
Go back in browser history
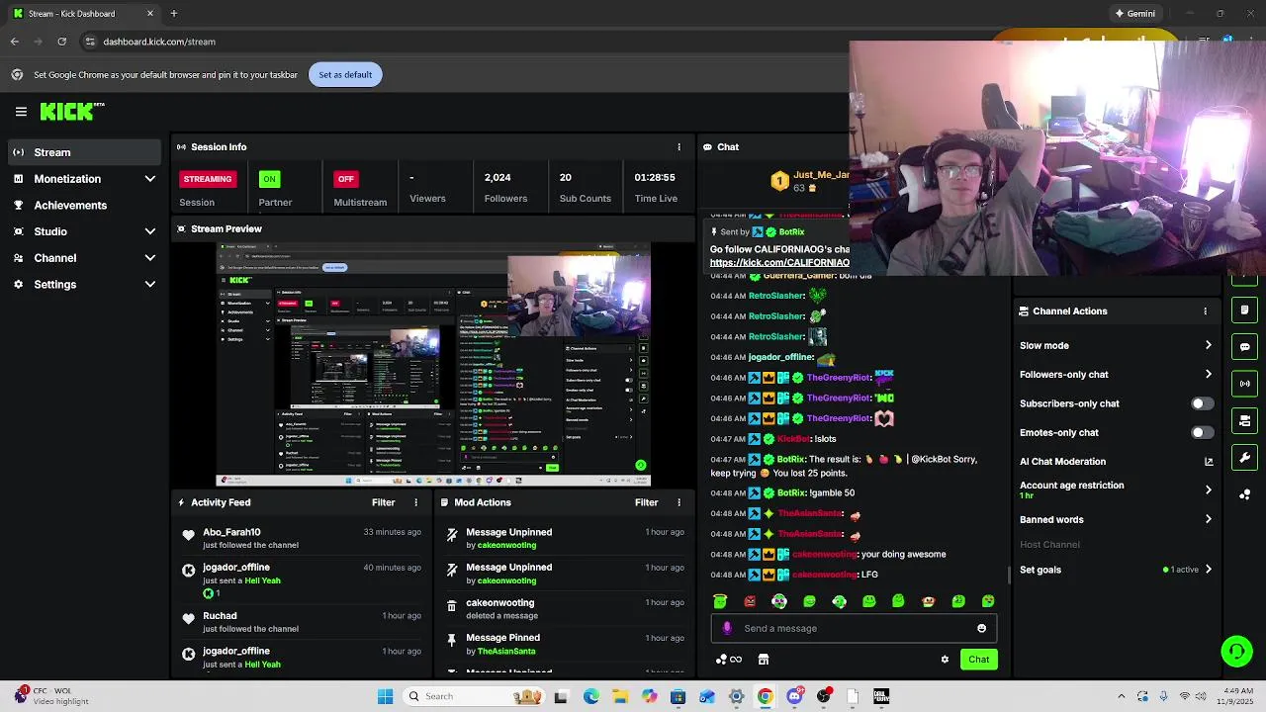15,42
